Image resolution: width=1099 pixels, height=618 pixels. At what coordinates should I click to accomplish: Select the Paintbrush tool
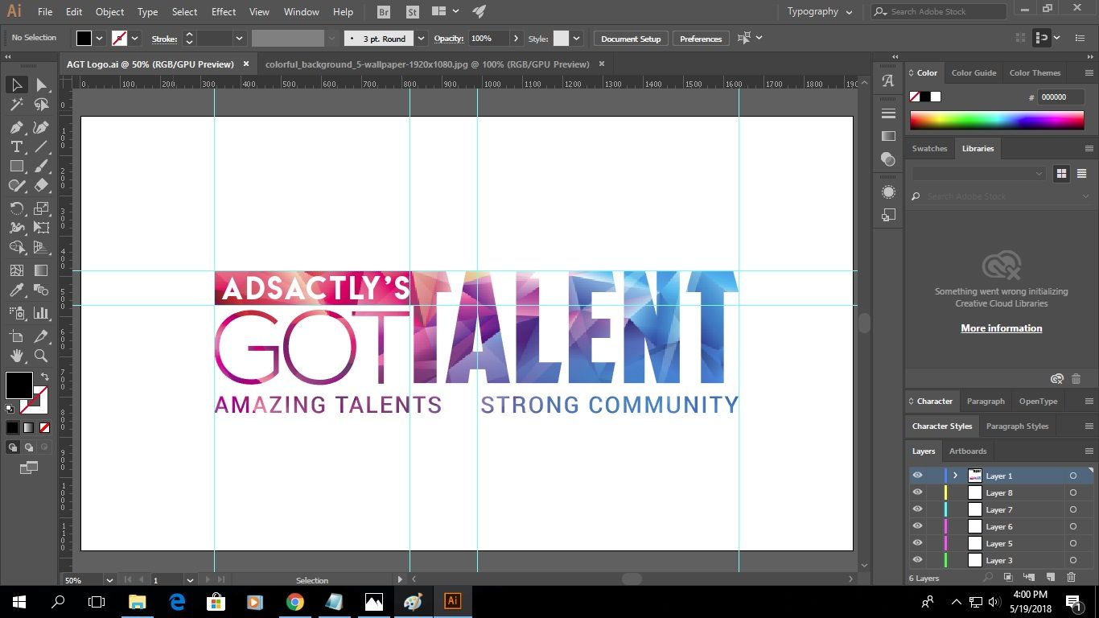tap(41, 166)
